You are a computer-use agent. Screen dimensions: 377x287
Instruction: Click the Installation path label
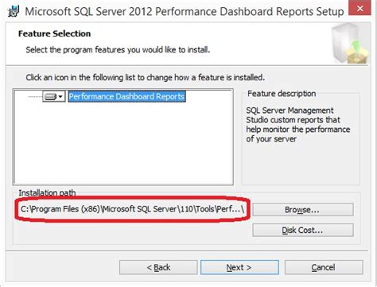47,192
